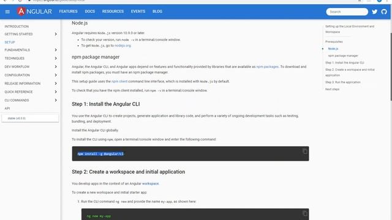This screenshot has height=220, width=392.
Task: Click the page vertical scrollbar
Action: pos(391,67)
